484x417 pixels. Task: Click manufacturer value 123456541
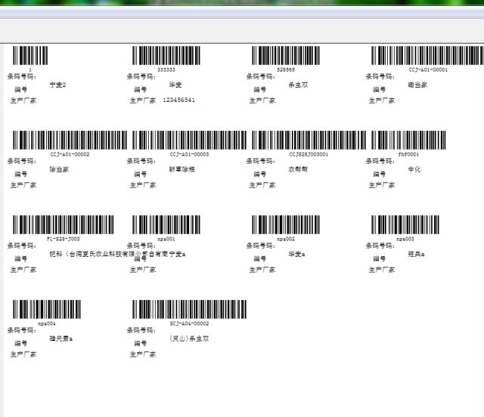coord(178,100)
